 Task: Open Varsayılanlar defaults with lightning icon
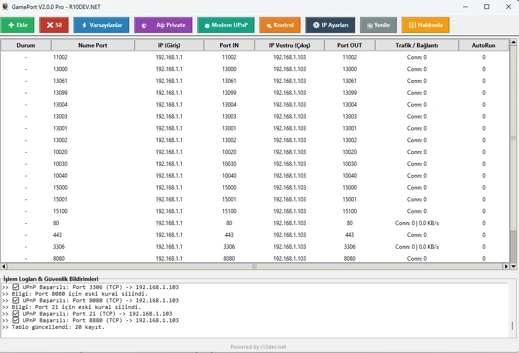pos(101,25)
